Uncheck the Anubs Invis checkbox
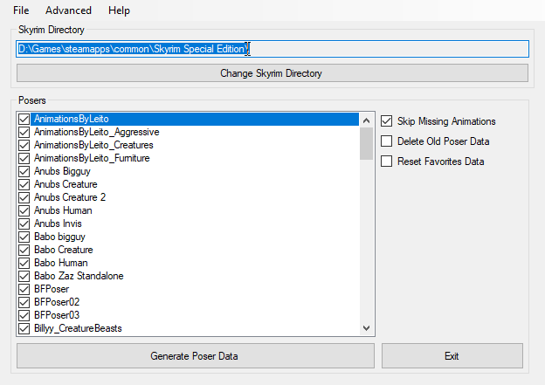The height and width of the screenshot is (385, 545). tap(24, 223)
